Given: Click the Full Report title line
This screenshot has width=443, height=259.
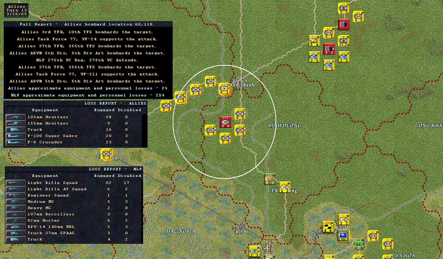Looking at the screenshot, I should (x=87, y=24).
